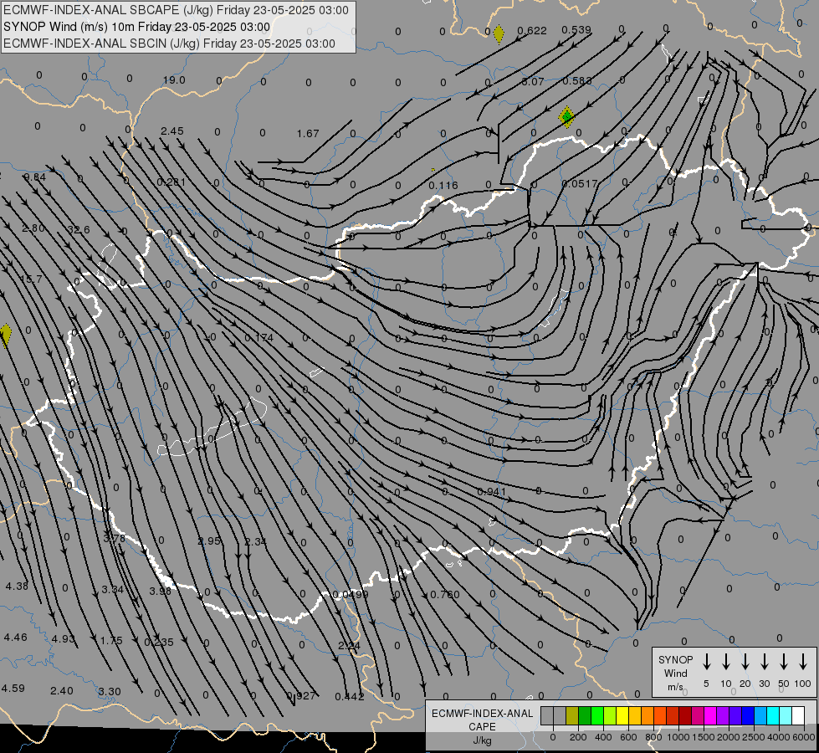Select the yellow swatch before the 600 tick
This screenshot has width=819, height=753.
pyautogui.click(x=622, y=716)
